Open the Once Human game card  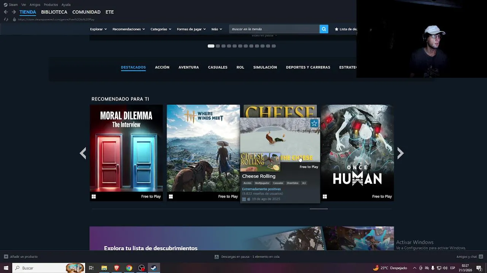point(357,153)
